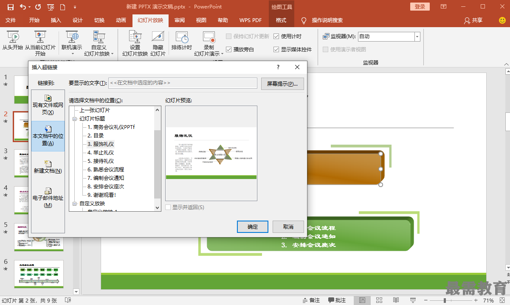Image resolution: width=510 pixels, height=305 pixels.
Task: Toggle the 使用计时 checkbox
Action: click(x=276, y=36)
